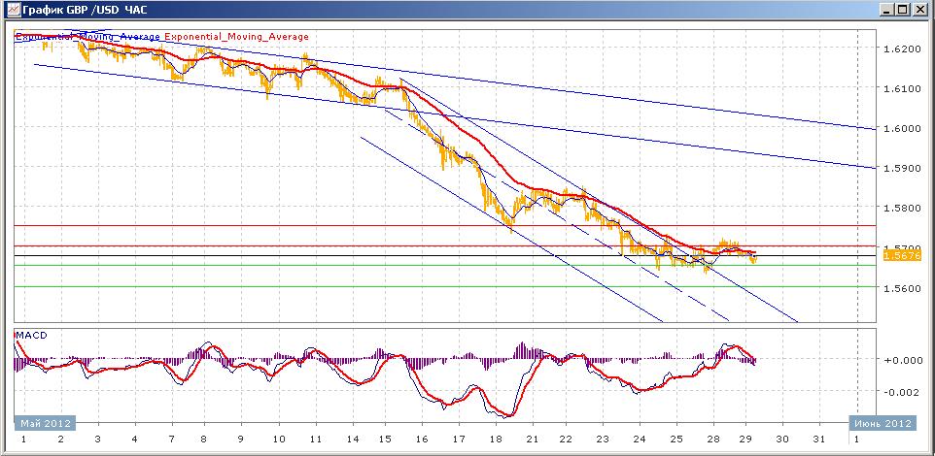Click the blue Exponential_Moving_Average legend label
The width and height of the screenshot is (935, 456).
point(87,37)
